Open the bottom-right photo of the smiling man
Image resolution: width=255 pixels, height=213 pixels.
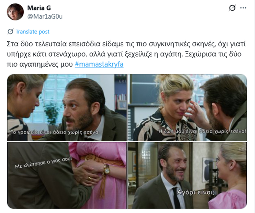coord(187,175)
